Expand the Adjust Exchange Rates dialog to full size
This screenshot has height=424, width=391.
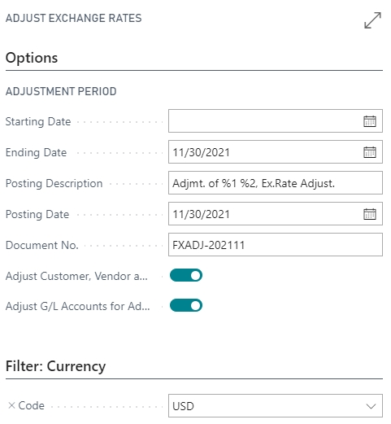pyautogui.click(x=372, y=20)
